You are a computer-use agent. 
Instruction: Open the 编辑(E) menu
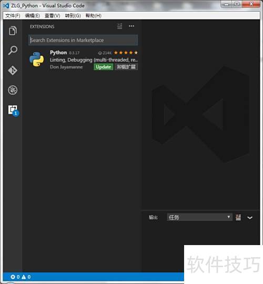point(33,16)
